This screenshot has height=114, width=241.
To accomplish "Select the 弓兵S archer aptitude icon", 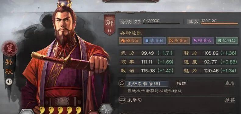I will tap(179, 41).
